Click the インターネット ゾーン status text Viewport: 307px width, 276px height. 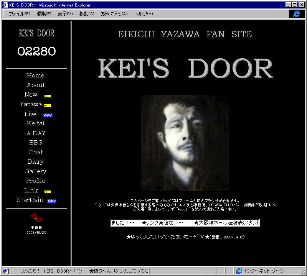click(x=264, y=271)
